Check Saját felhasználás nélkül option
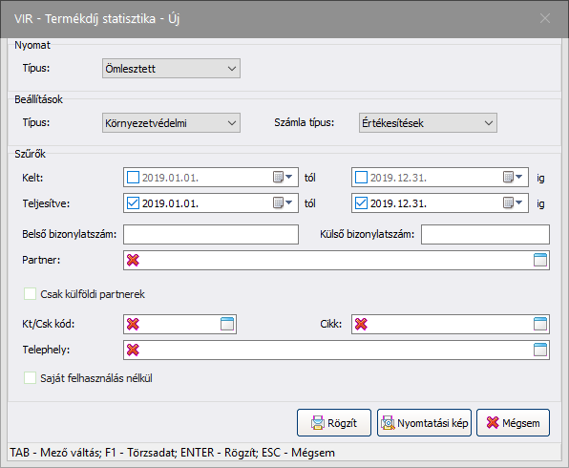 (x=30, y=378)
